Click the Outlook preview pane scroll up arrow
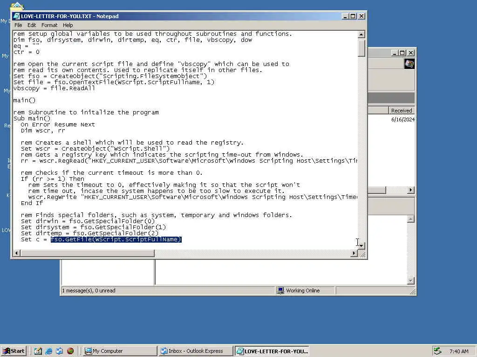This screenshot has height=357, width=477. pos(411,219)
